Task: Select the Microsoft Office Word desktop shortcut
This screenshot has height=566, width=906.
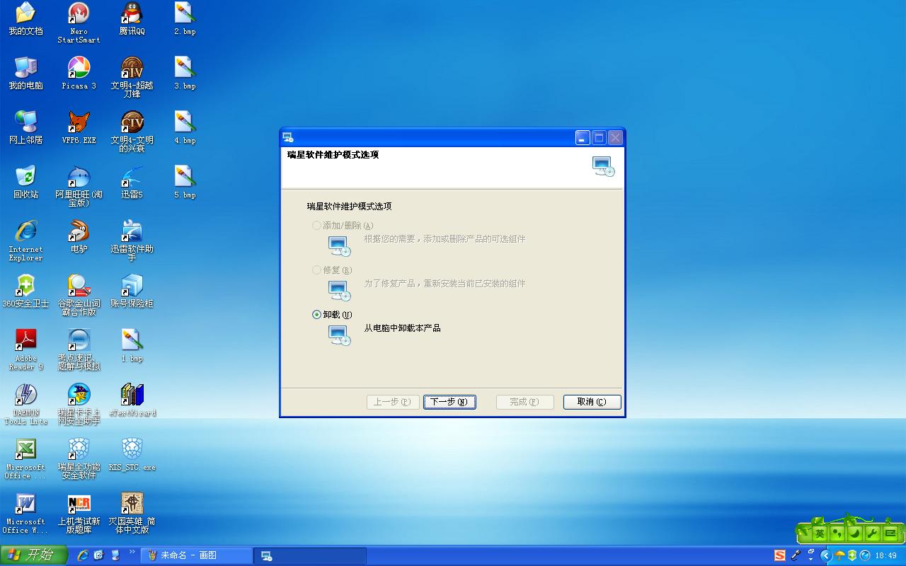Action: tap(25, 513)
